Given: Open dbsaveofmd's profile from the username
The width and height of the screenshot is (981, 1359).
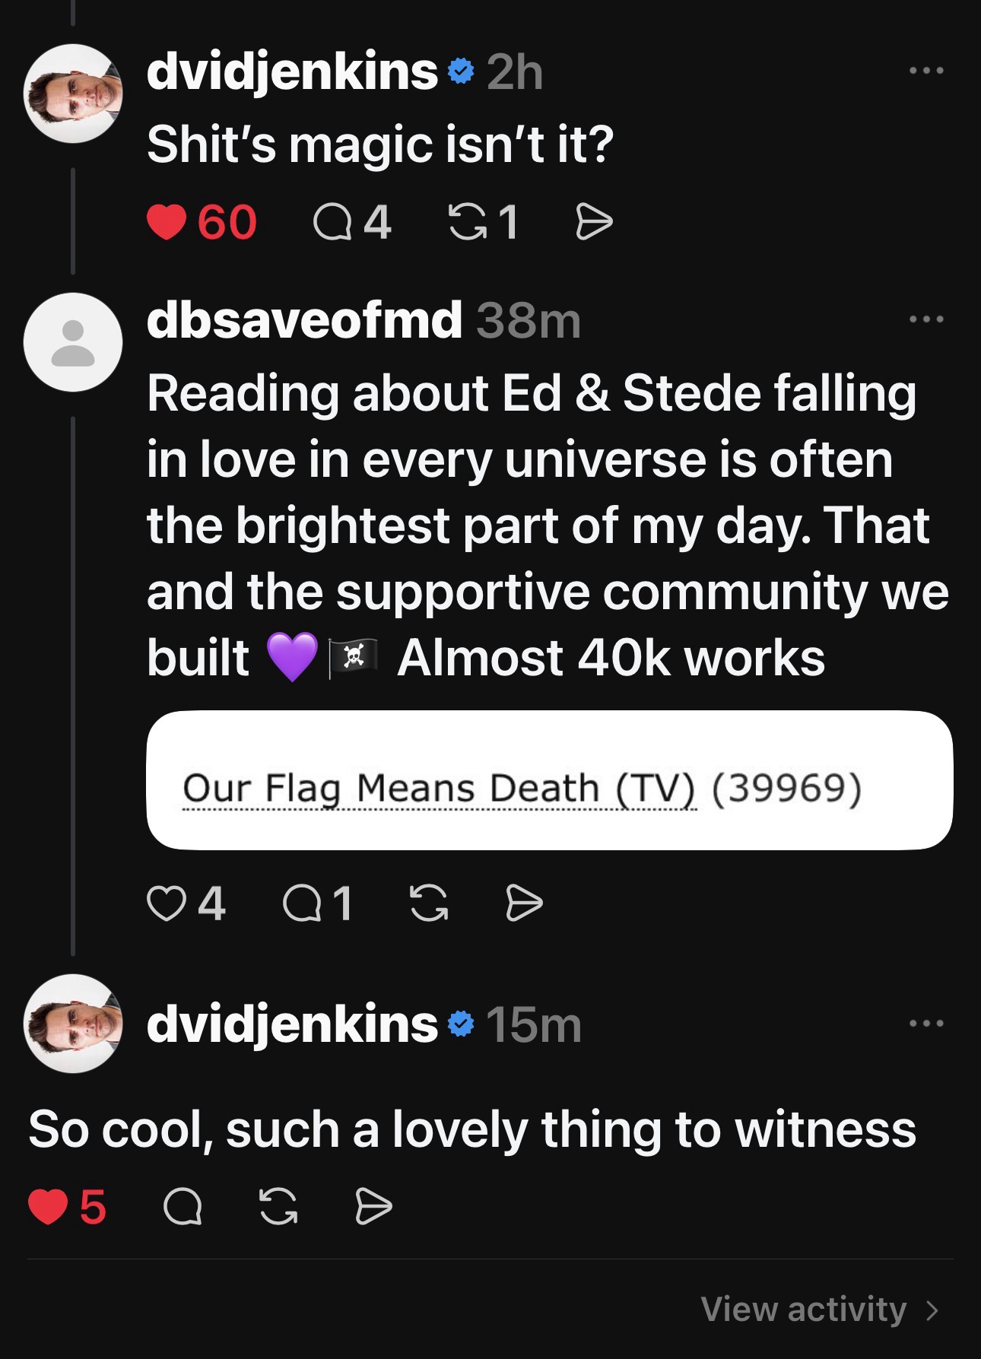Looking at the screenshot, I should click(x=304, y=320).
